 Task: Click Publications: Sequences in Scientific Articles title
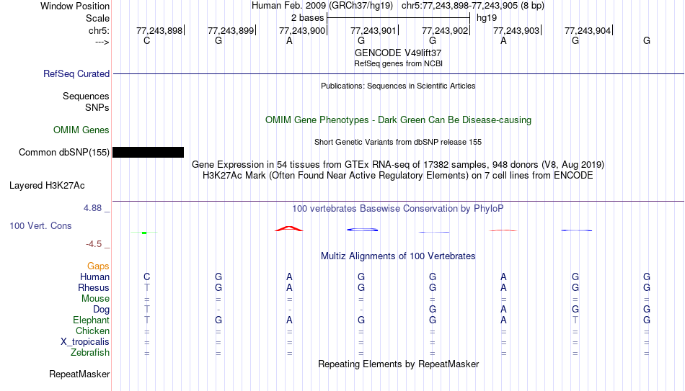pyautogui.click(x=398, y=86)
